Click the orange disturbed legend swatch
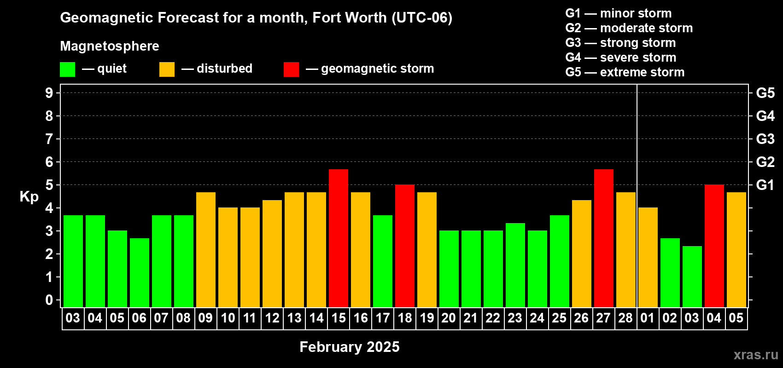 coord(167,69)
